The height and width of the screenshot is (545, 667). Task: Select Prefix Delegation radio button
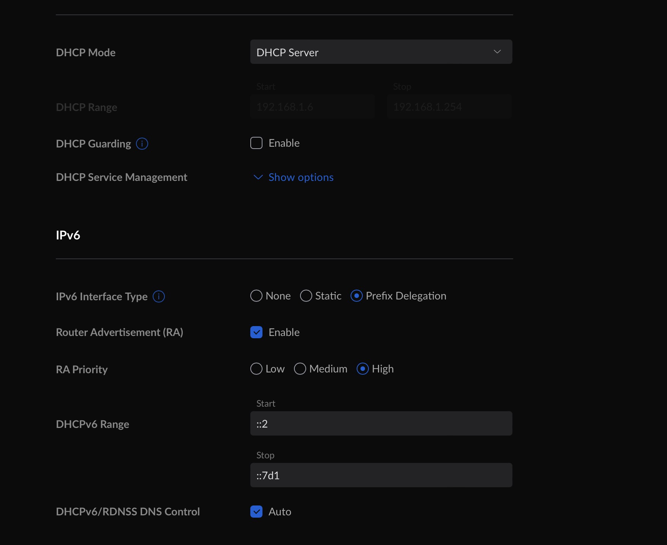coord(357,296)
